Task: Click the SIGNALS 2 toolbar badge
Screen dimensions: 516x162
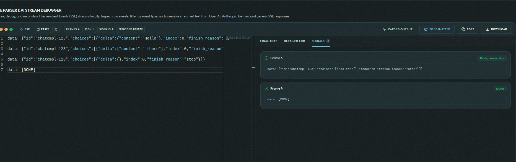Action: point(106,29)
